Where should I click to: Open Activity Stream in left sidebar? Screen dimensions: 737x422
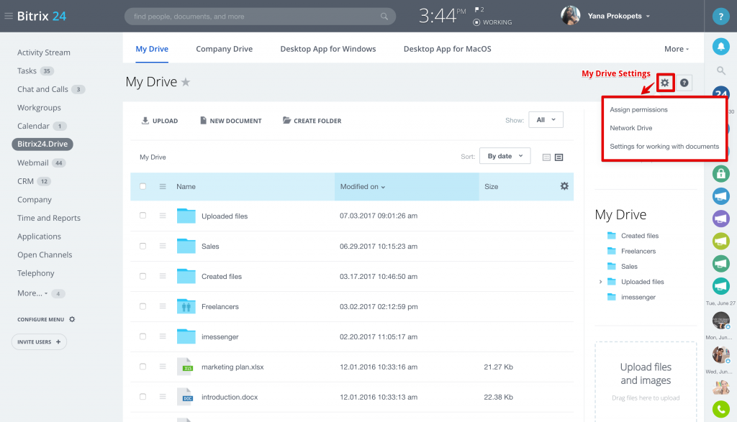click(x=44, y=52)
